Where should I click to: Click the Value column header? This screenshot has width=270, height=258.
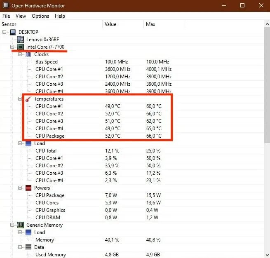click(x=123, y=24)
